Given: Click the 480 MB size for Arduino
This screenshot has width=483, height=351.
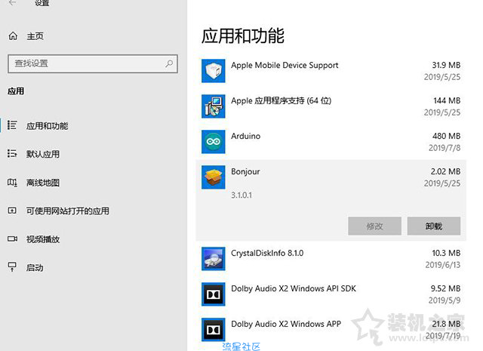Looking at the screenshot, I should pyautogui.click(x=446, y=136).
